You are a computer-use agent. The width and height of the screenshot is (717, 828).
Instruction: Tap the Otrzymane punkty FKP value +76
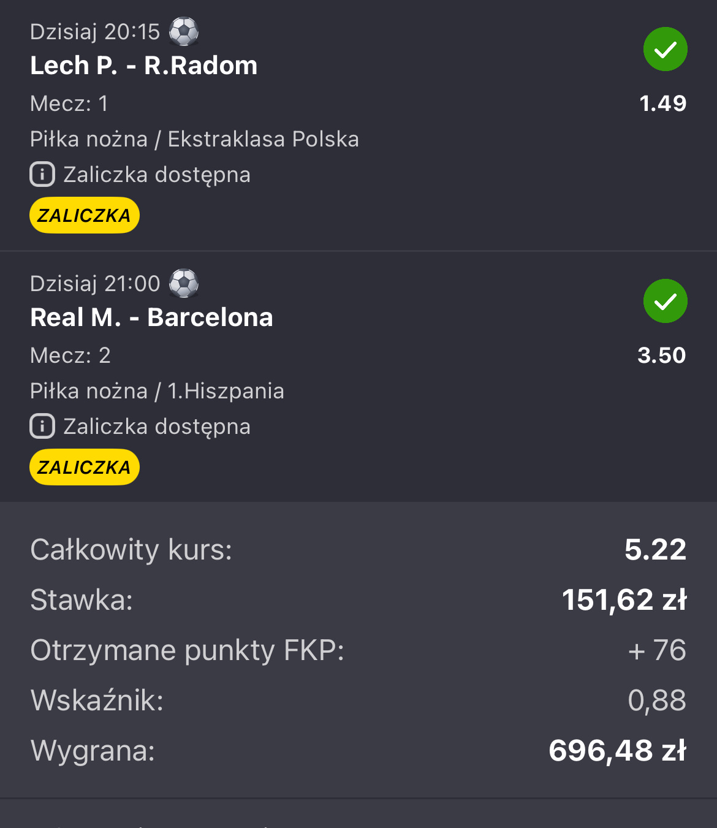pos(656,650)
